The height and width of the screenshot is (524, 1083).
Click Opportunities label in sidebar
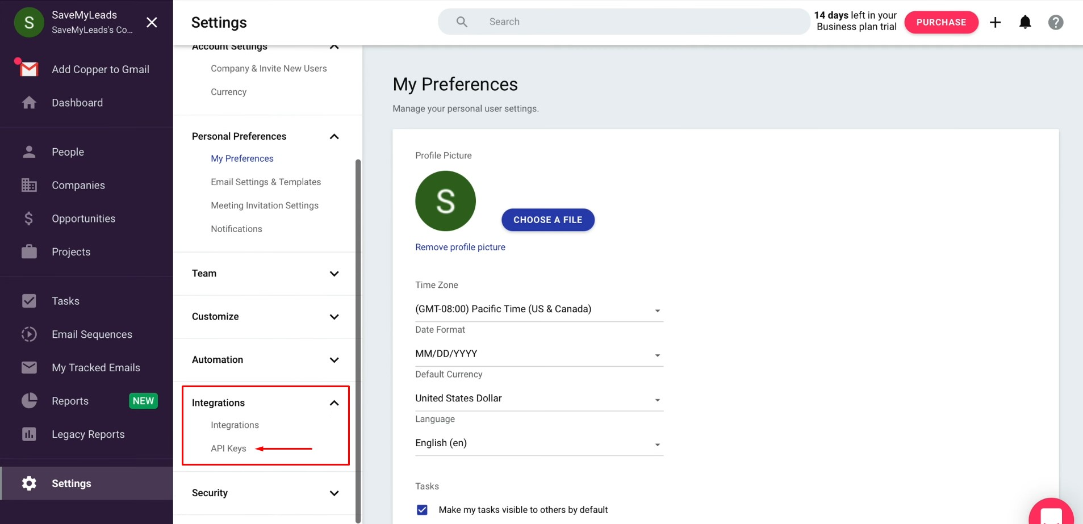tap(83, 219)
